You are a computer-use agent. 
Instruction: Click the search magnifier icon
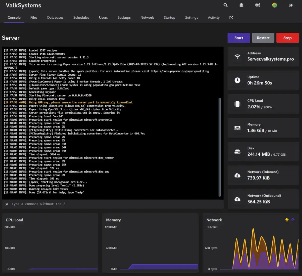point(226,5)
